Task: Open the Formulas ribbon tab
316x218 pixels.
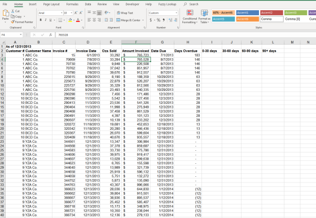Action: click(x=72, y=4)
